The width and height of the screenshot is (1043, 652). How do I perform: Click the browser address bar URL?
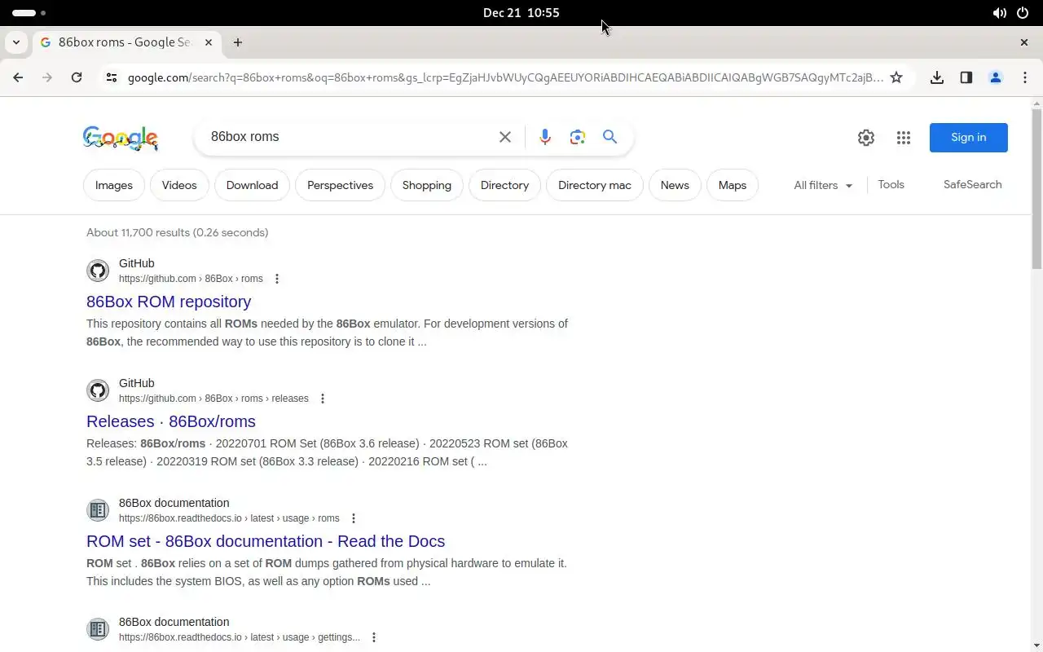(505, 77)
